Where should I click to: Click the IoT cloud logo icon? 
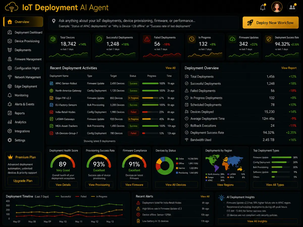tap(12, 7)
